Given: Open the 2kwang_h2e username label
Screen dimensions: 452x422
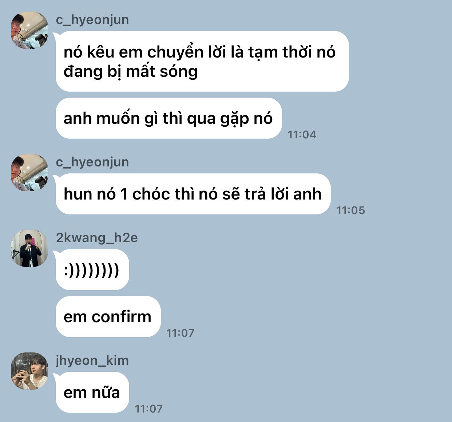Looking at the screenshot, I should click(x=97, y=238).
